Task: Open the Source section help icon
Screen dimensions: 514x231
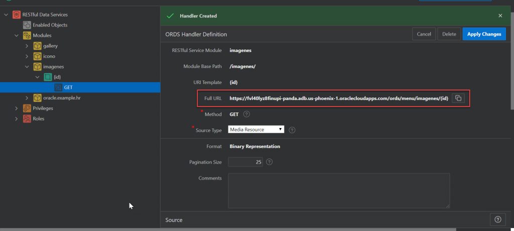Action: [x=497, y=219]
